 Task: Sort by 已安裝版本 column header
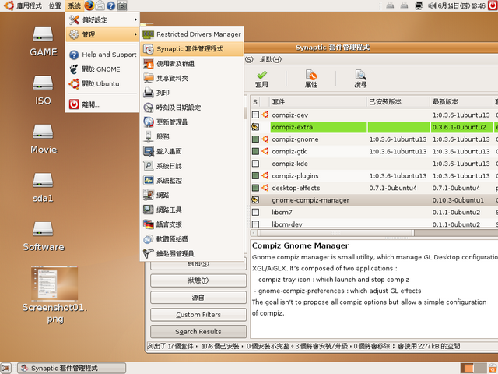tap(398, 102)
